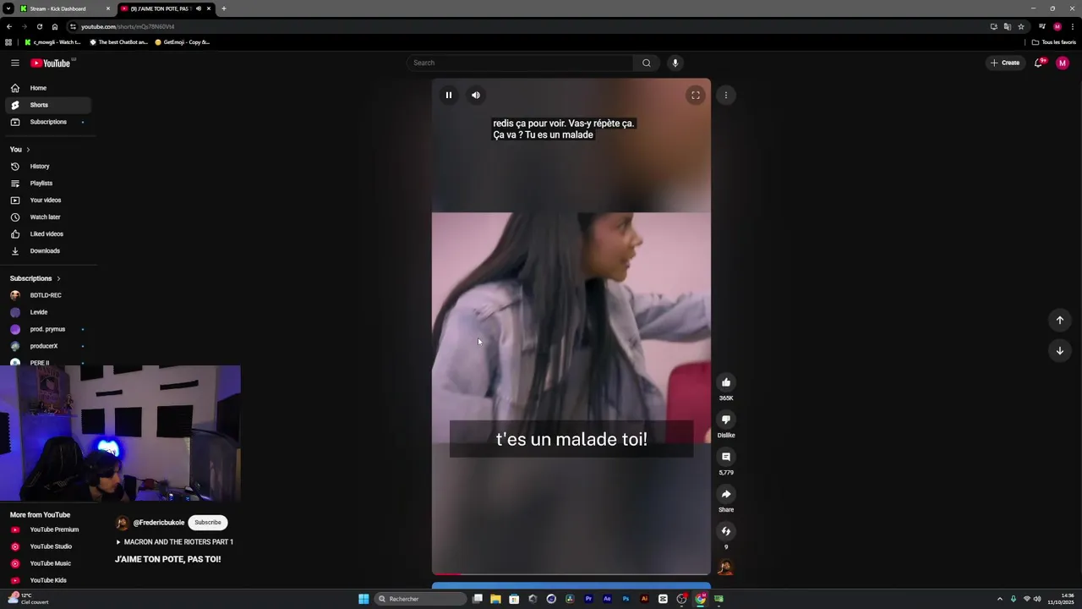Click the browser home icon

55,26
